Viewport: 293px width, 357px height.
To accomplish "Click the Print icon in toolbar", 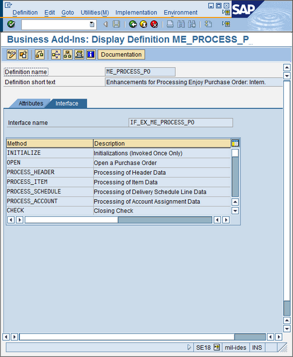I will point(170,24).
